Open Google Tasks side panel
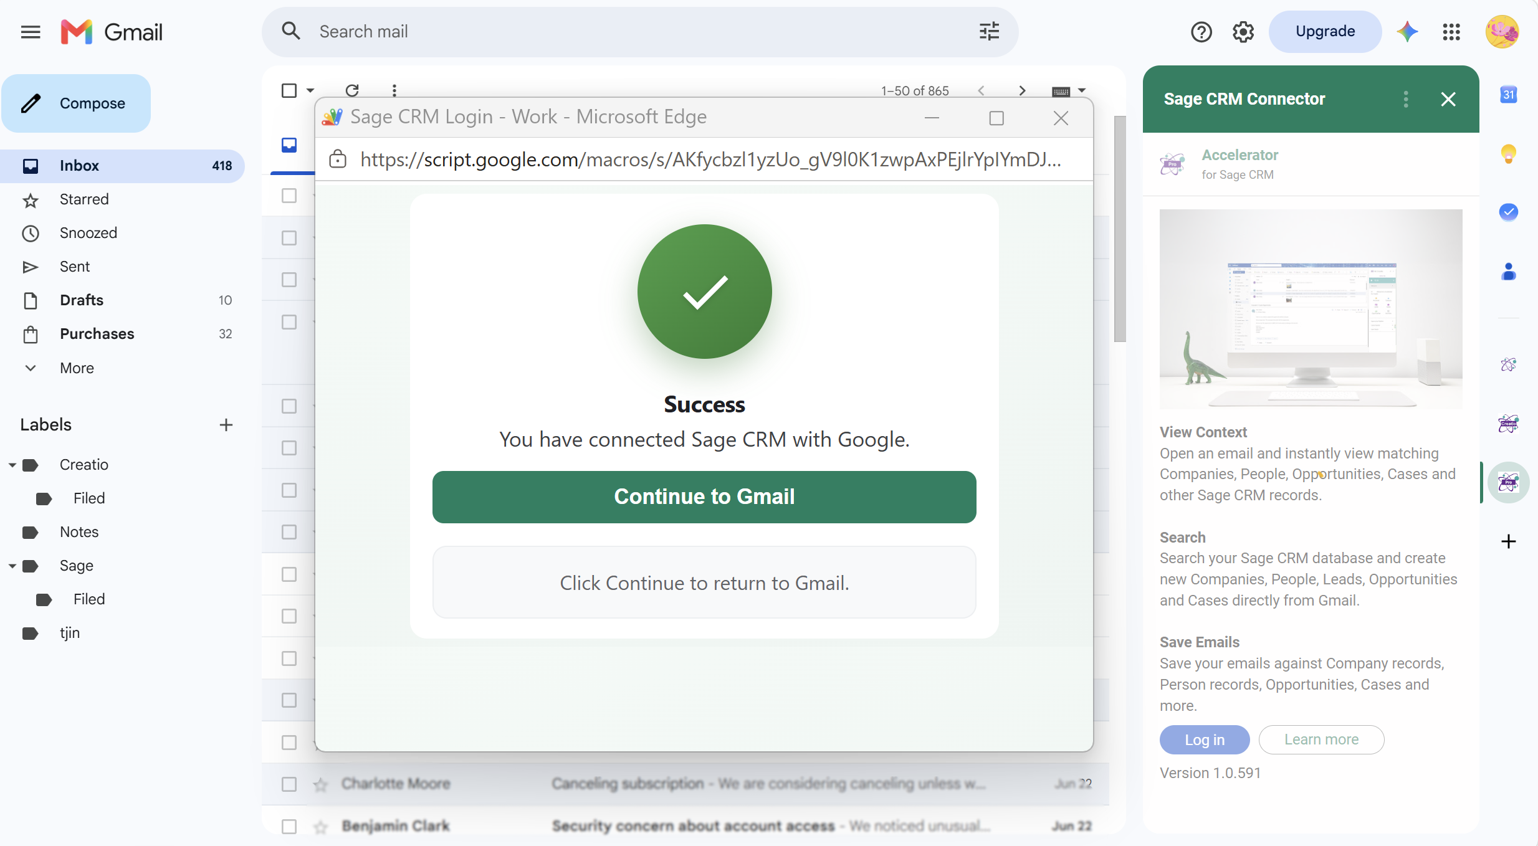The height and width of the screenshot is (846, 1538). point(1508,212)
